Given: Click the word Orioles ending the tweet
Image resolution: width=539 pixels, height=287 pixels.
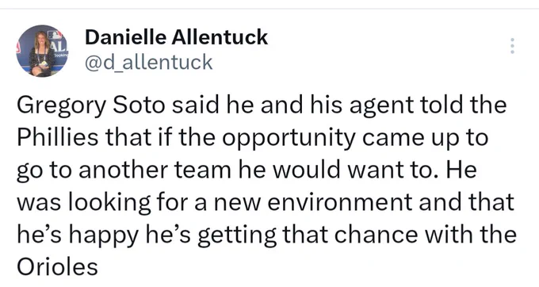Looking at the screenshot, I should pyautogui.click(x=57, y=266).
